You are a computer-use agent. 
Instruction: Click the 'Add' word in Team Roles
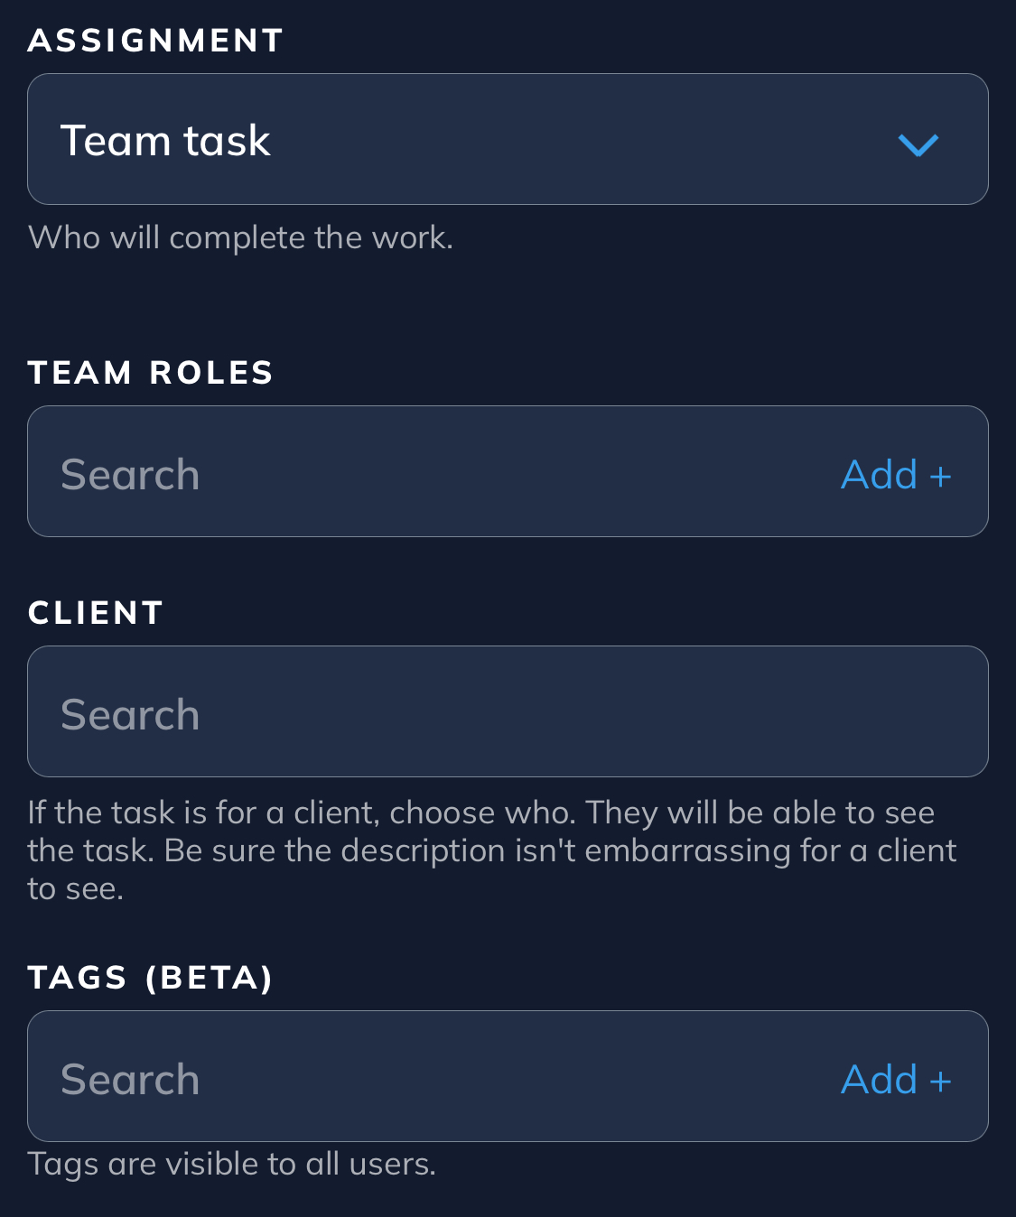click(x=879, y=475)
